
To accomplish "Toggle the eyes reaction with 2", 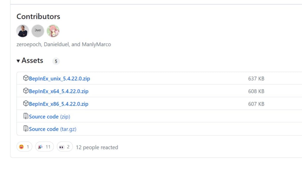I will point(65,147).
